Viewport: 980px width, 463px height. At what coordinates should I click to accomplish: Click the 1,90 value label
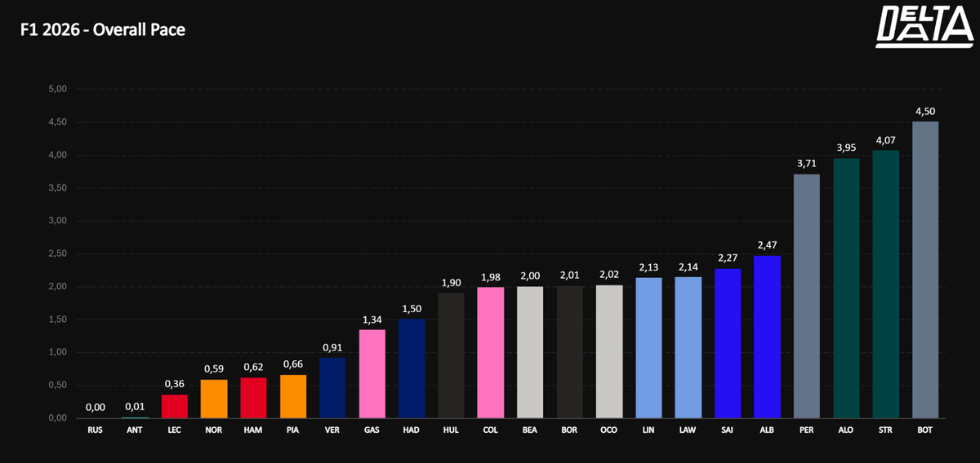(x=452, y=283)
